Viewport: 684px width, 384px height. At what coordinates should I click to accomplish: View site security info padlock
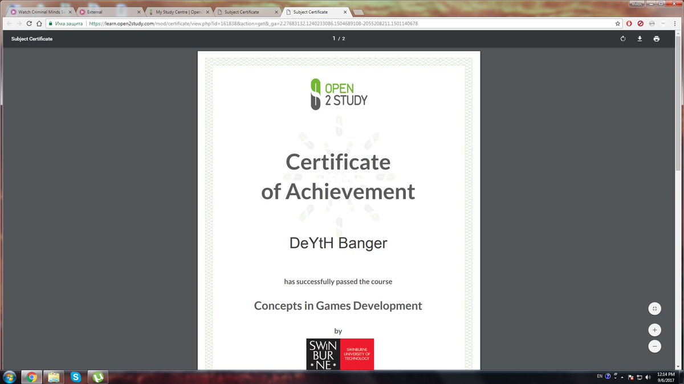(50, 23)
